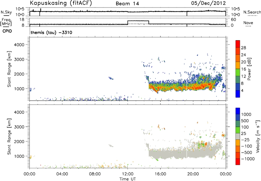Click the '60' Nave axis label
Screen dimensions: 261x181
coord(233,20)
